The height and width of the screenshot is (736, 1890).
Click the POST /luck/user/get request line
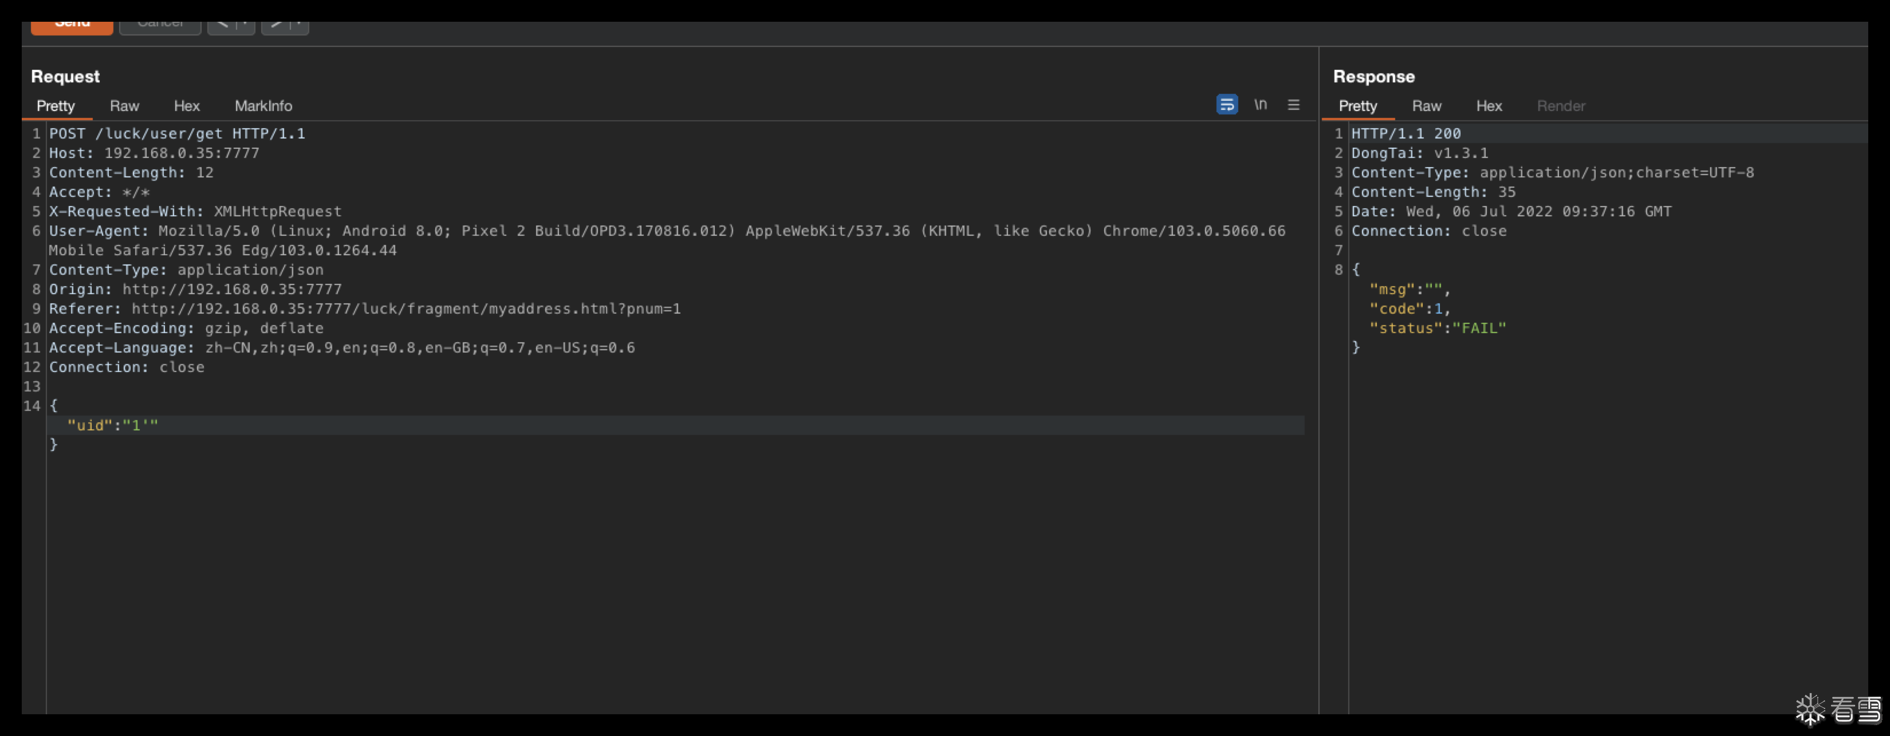[x=177, y=133]
